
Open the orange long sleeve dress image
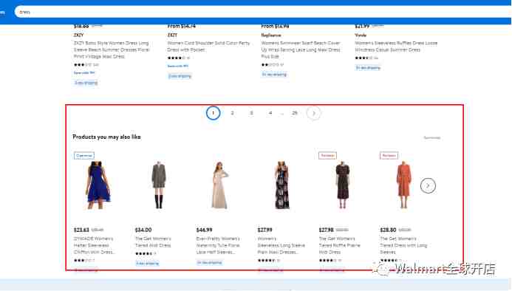404,185
